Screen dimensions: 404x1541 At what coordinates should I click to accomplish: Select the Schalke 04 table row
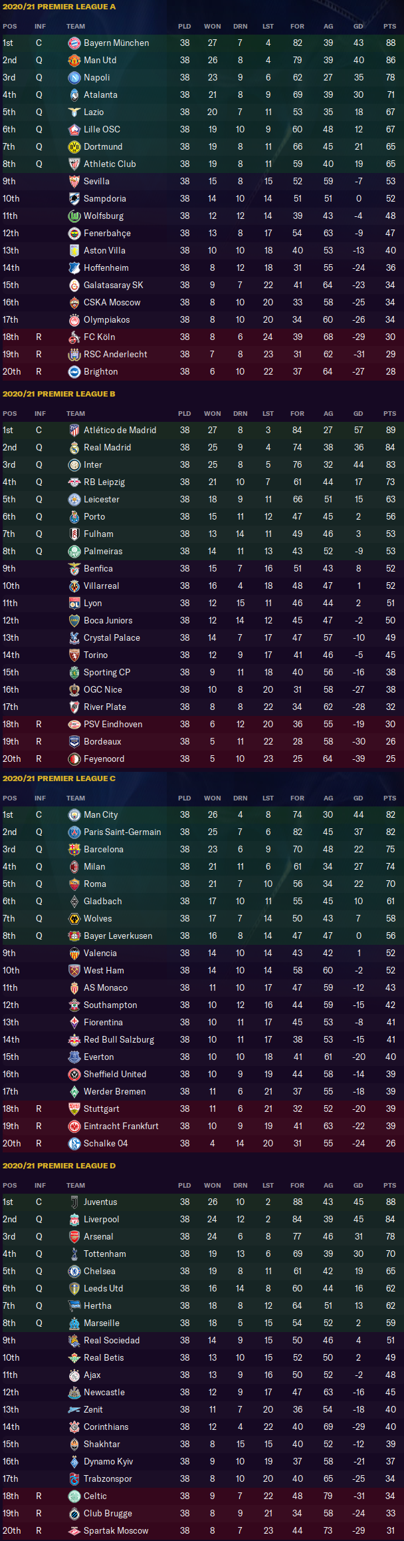point(202,1143)
